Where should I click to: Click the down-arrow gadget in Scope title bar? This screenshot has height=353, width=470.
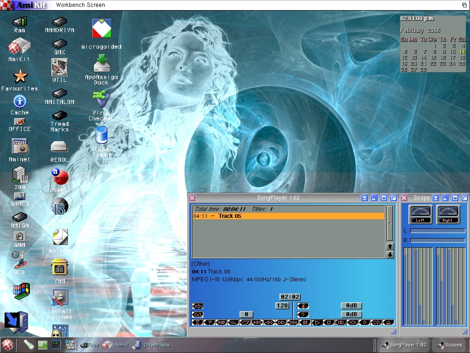click(x=436, y=198)
